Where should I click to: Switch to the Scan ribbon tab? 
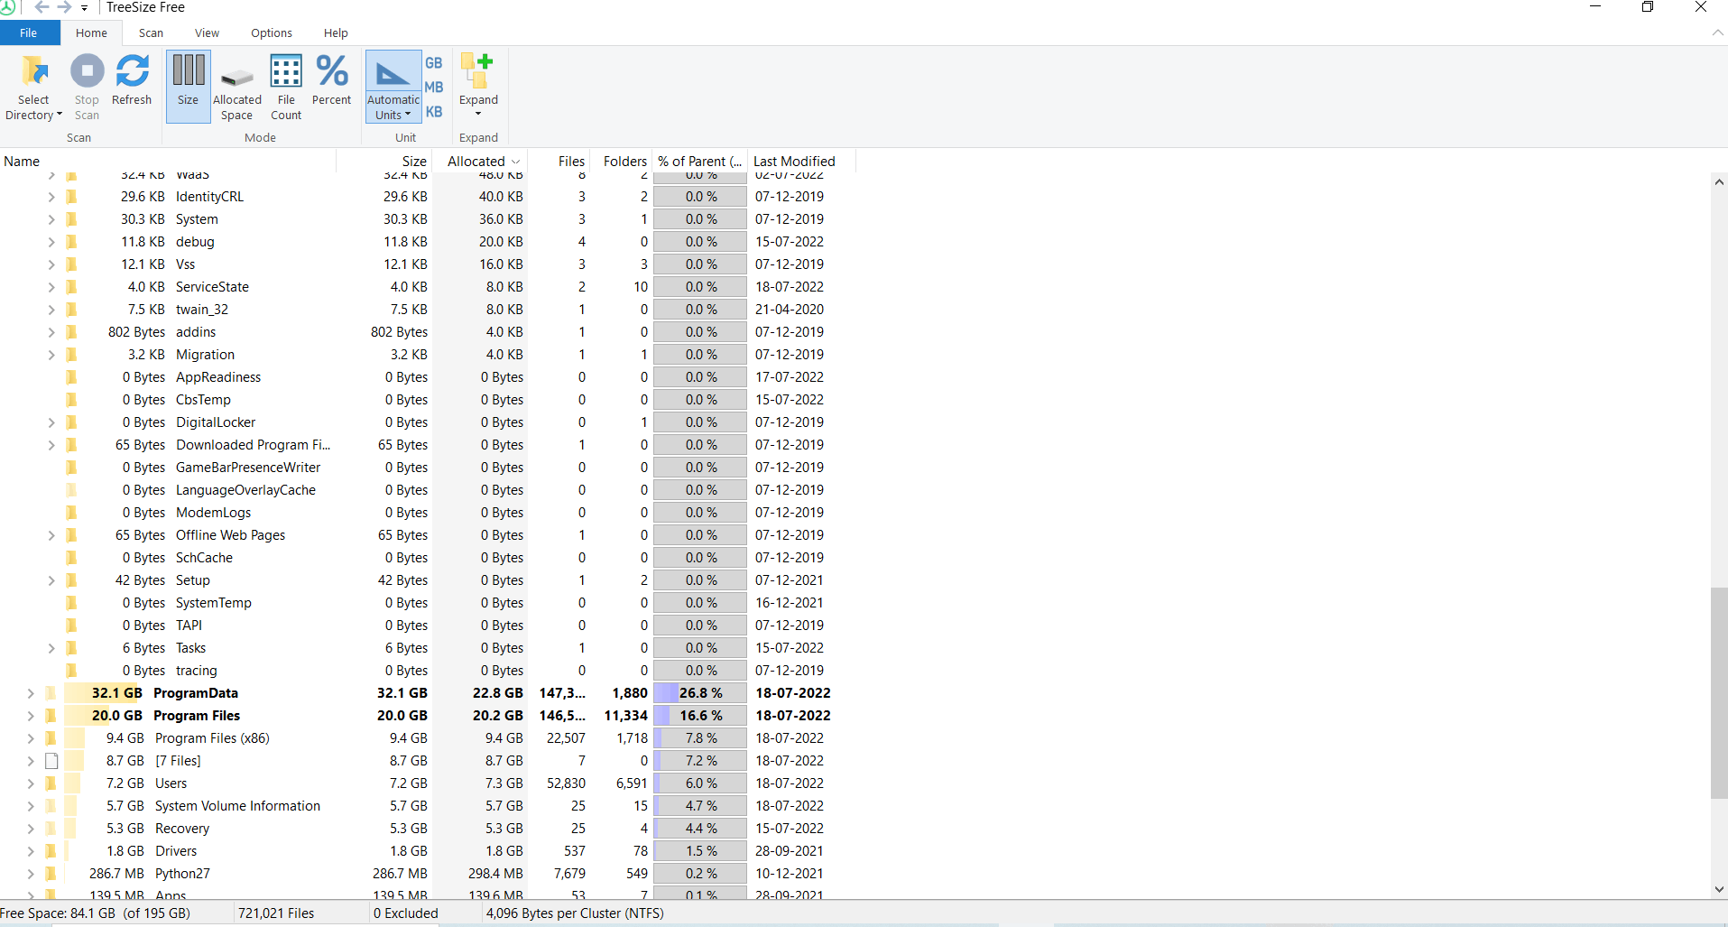coord(152,32)
